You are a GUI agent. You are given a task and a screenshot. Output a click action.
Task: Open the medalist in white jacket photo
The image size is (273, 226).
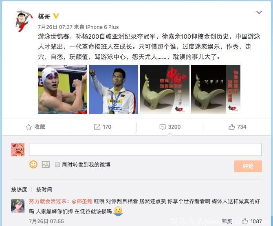point(114,90)
